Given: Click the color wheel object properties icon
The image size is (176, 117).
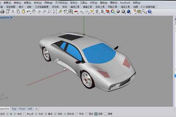Looking at the screenshot, I should 113,11.
